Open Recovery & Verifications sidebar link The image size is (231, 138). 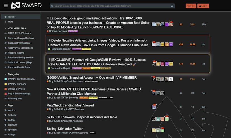point(20,48)
